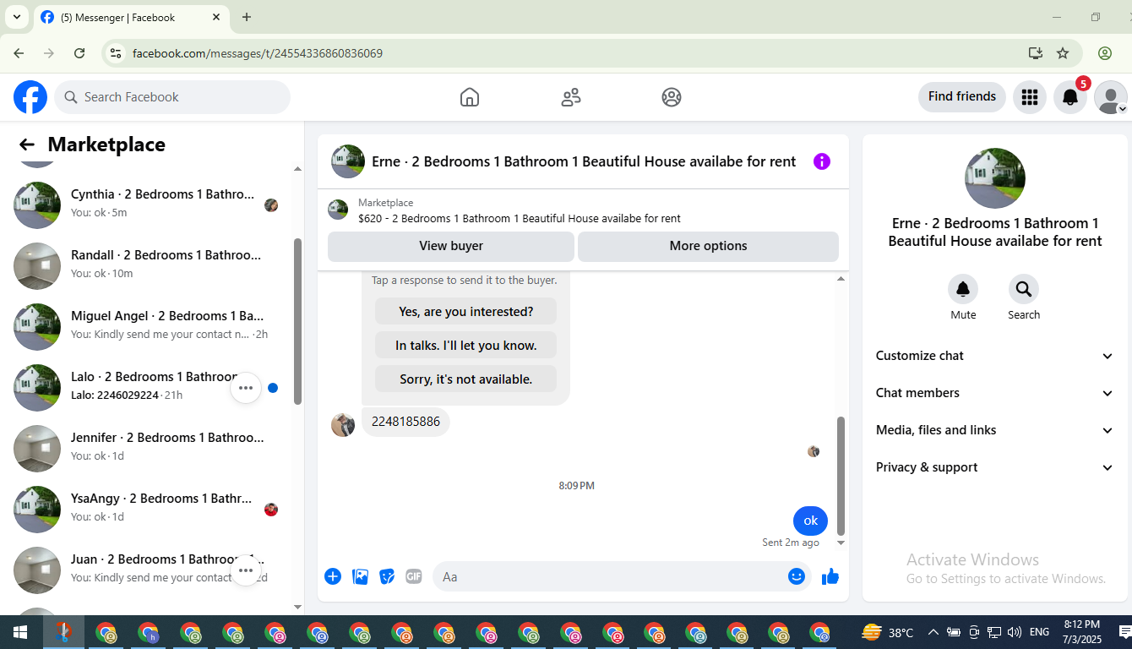The width and height of the screenshot is (1132, 649).
Task: Click the chat messages scrollbar
Action: [841, 475]
